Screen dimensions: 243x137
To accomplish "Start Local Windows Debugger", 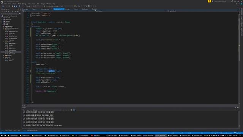I will [x=52, y=6].
